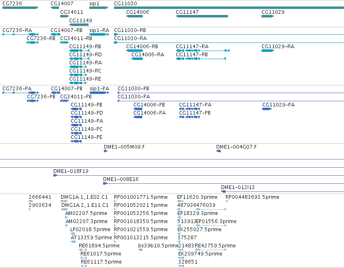This screenshot has width=344, height=268.
Task: Click protein CG14007-PB label
Action: click(x=67, y=89)
